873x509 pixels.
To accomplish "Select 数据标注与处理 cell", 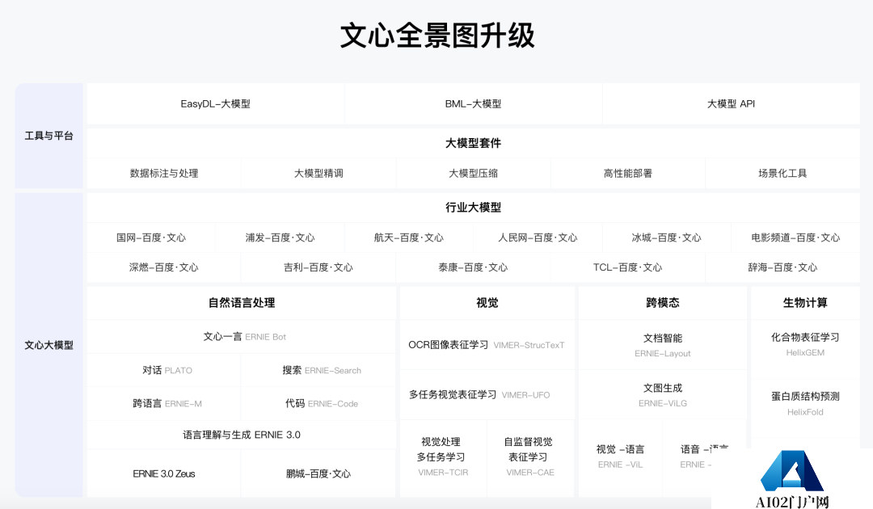I will 164,173.
